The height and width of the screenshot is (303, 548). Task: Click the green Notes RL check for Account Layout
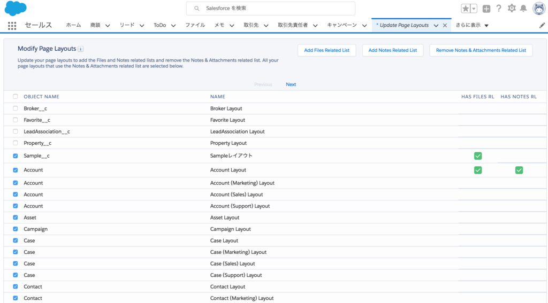coord(519,170)
